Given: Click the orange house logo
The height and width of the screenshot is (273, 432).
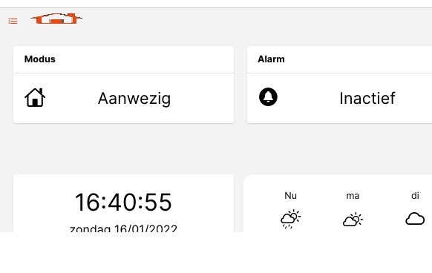Looking at the screenshot, I should (x=56, y=19).
